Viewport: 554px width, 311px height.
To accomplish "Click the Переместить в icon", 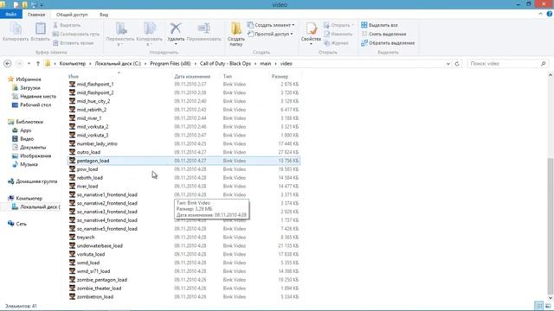I will (x=121, y=29).
